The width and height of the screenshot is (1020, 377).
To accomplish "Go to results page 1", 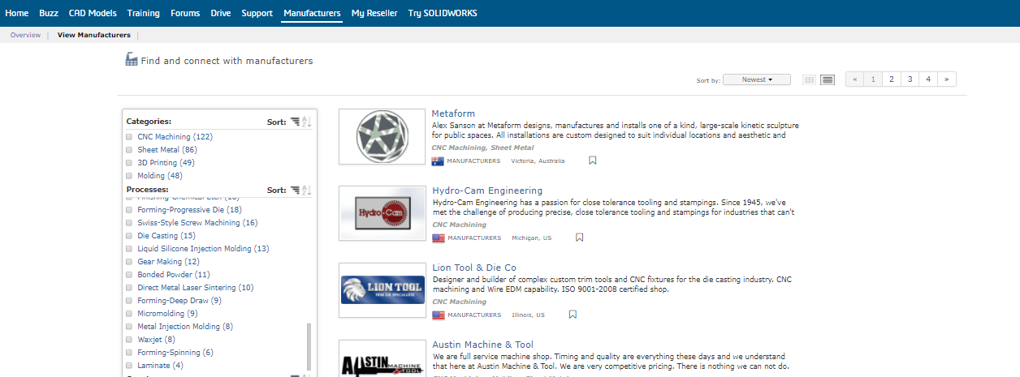I will [x=873, y=79].
